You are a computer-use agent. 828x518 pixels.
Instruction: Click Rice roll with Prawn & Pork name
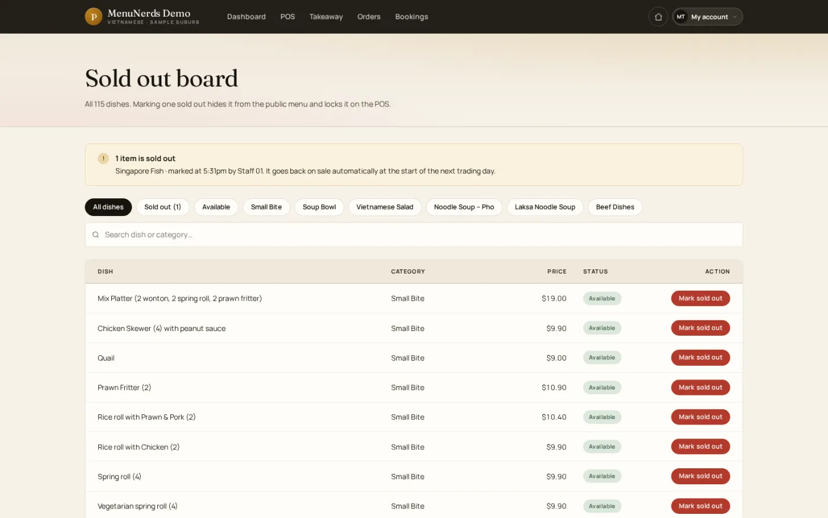[x=147, y=417]
